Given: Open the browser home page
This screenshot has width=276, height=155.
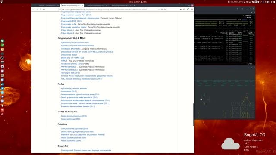Looking at the screenshot, I should (44, 9).
